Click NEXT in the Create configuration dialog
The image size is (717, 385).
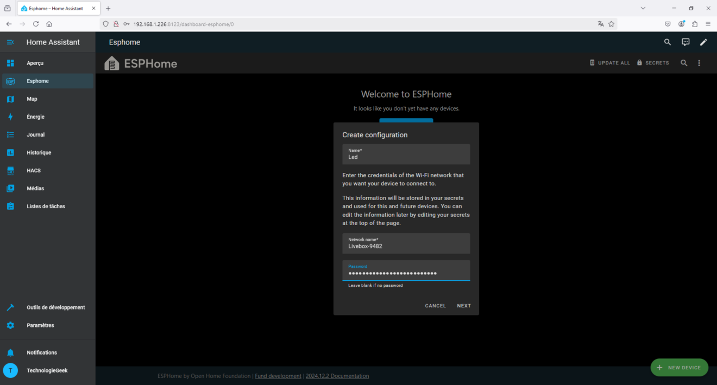[463, 305]
